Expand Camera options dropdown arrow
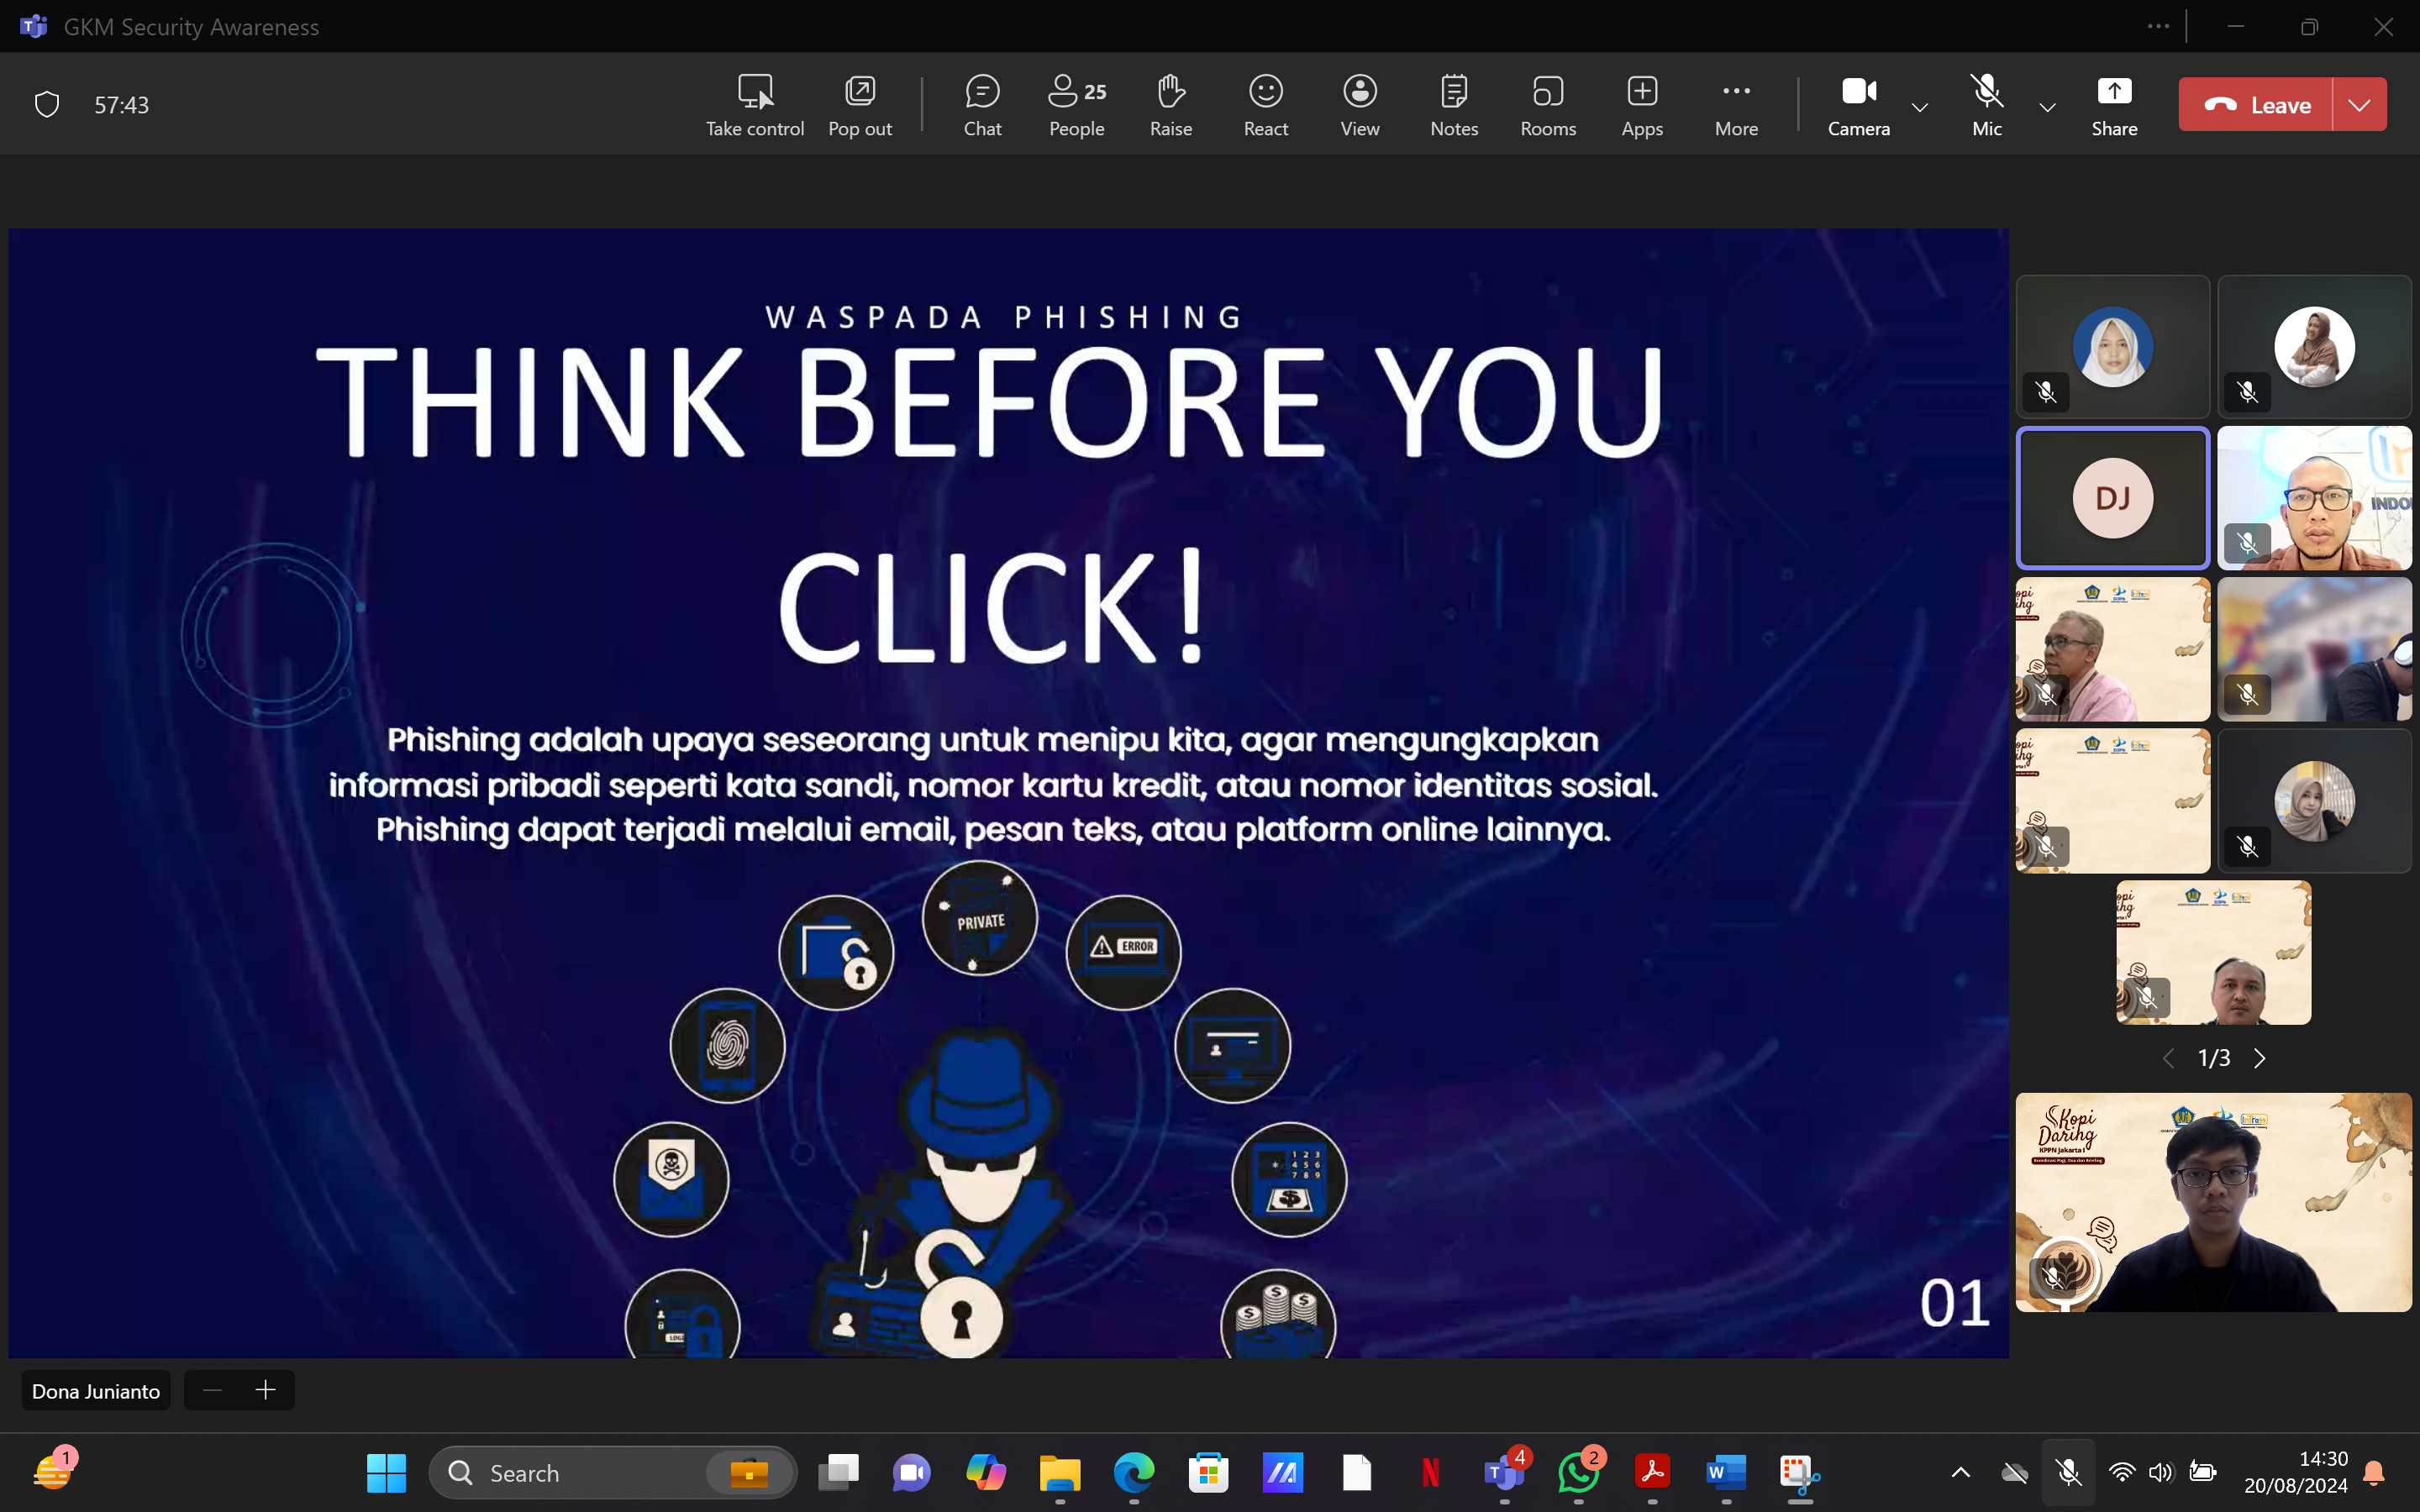Screen dimensions: 2420x1512 1920,106
